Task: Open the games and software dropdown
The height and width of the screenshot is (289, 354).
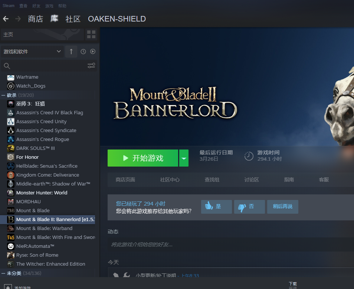Action: click(x=32, y=52)
